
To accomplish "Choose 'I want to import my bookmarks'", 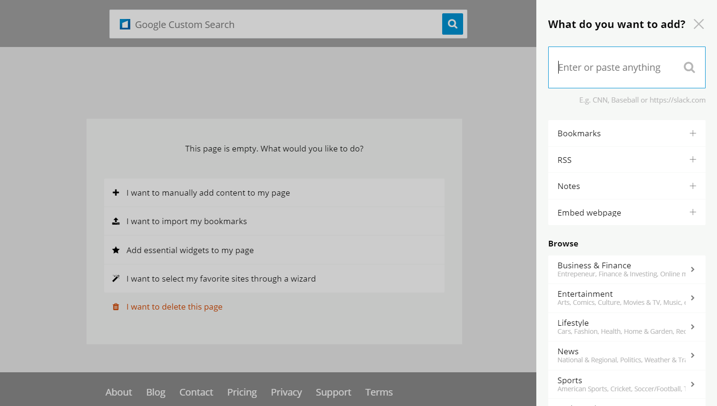I will pos(186,221).
